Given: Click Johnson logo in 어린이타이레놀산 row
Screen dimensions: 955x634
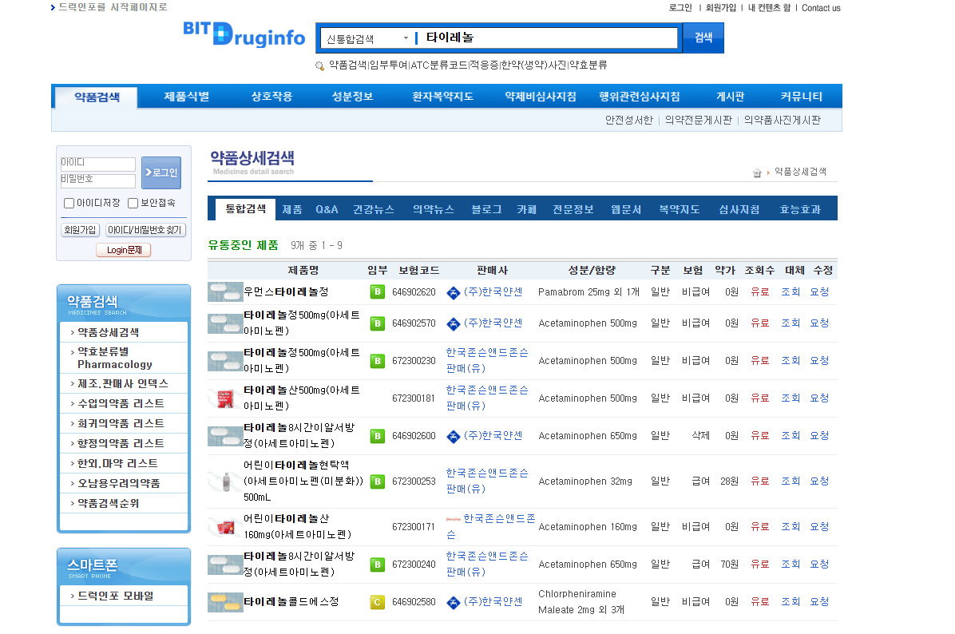Looking at the screenshot, I should (453, 520).
